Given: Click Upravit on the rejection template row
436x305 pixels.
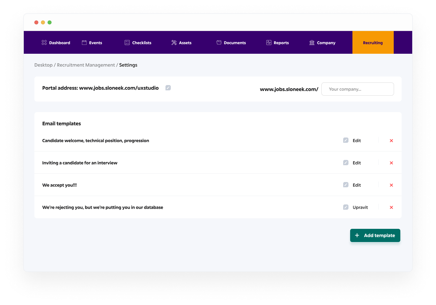Looking at the screenshot, I should click(x=360, y=207).
